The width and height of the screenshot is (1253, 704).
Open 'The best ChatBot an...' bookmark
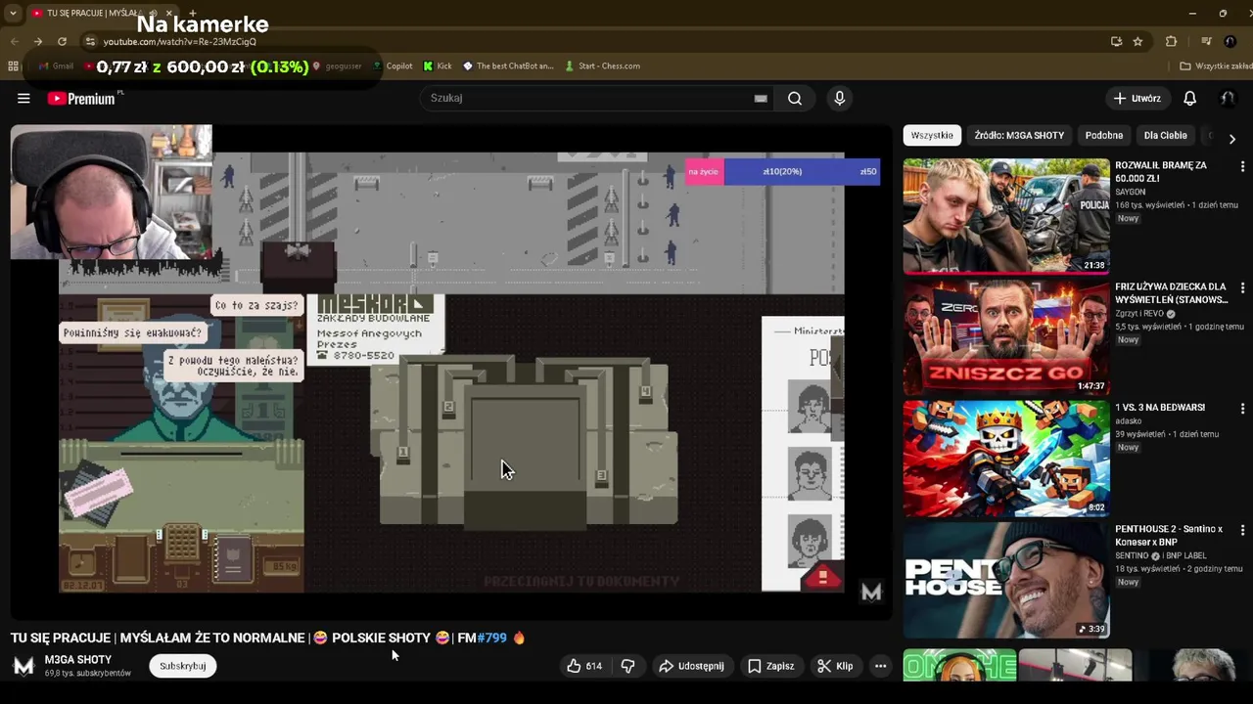pyautogui.click(x=508, y=66)
